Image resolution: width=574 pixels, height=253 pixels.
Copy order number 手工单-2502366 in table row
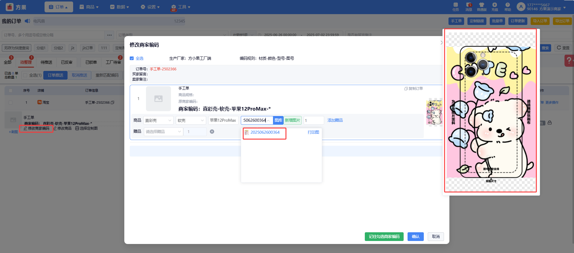coord(113,102)
